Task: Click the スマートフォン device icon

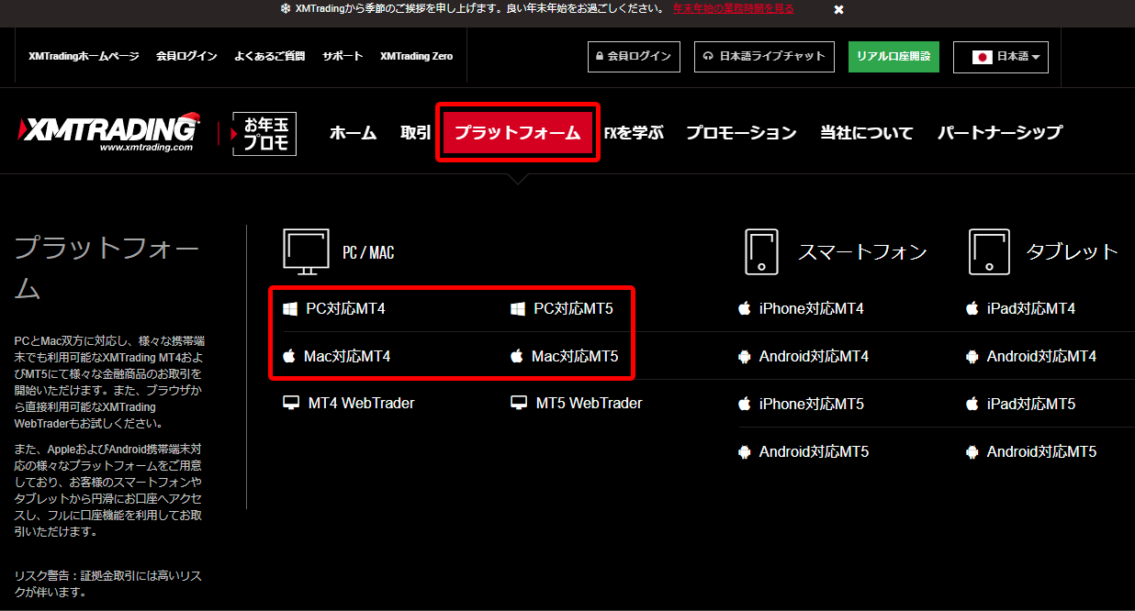Action: pyautogui.click(x=761, y=251)
